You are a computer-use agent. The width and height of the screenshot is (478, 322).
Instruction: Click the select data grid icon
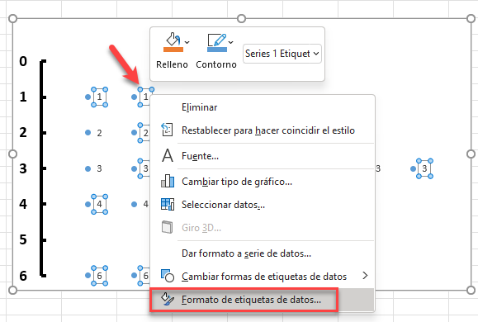[x=168, y=204]
